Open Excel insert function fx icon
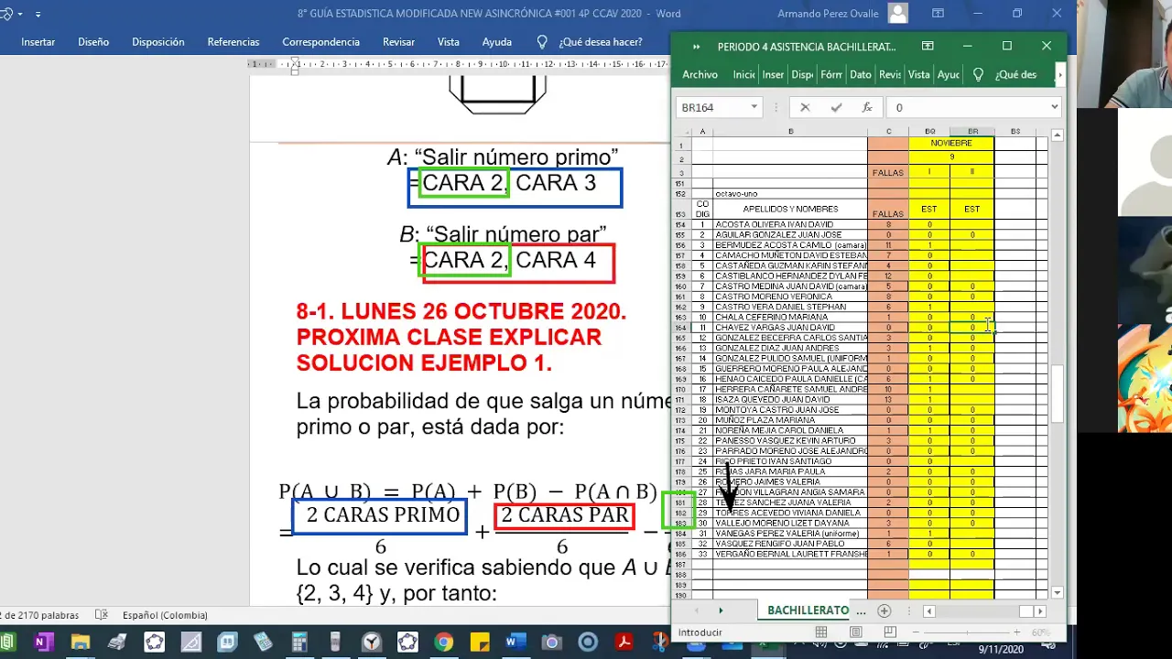 pos(867,107)
